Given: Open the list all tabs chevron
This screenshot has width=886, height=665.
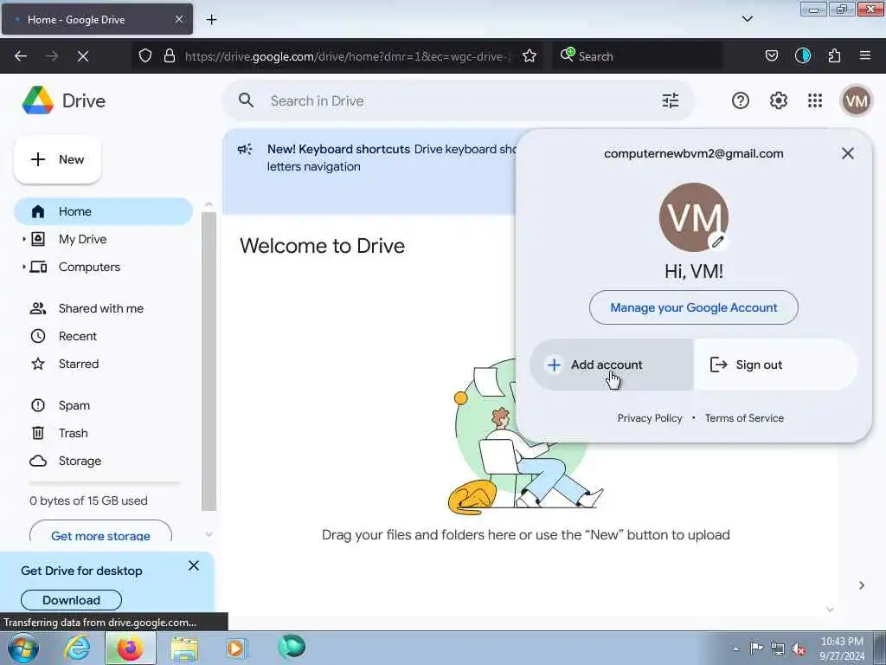Looking at the screenshot, I should pyautogui.click(x=747, y=19).
